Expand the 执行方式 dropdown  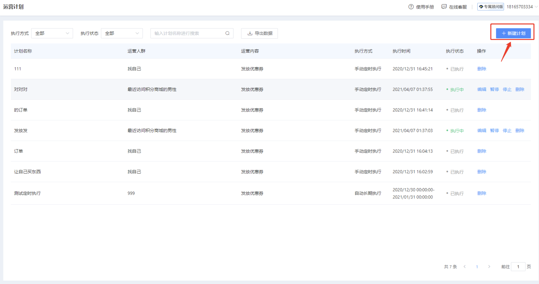click(52, 33)
